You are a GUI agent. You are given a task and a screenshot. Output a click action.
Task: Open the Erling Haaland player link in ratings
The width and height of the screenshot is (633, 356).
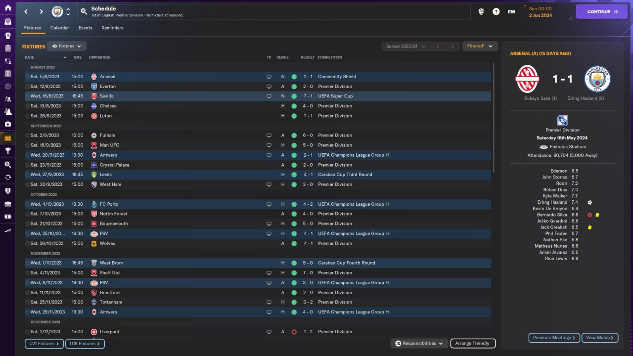click(552, 202)
